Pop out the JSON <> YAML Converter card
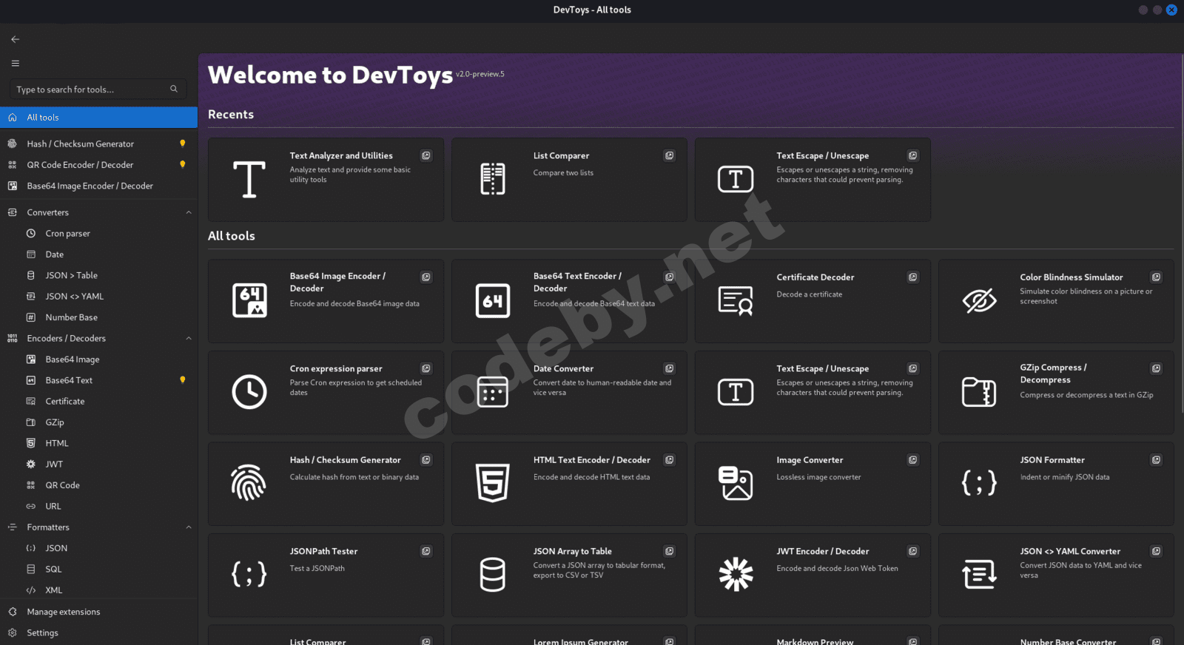 tap(1157, 551)
